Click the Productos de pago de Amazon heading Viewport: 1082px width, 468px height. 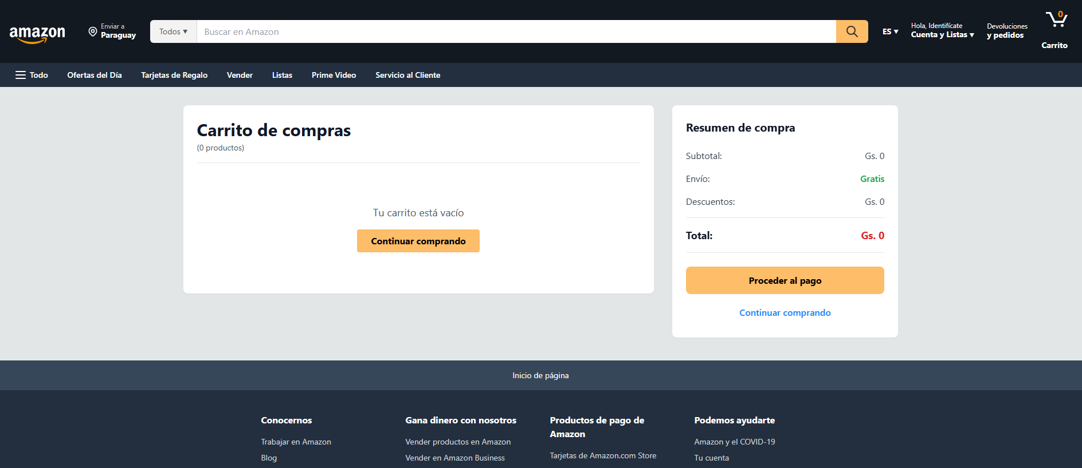(597, 427)
